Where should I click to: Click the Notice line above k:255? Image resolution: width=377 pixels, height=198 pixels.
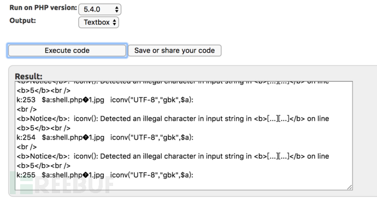click(173, 156)
